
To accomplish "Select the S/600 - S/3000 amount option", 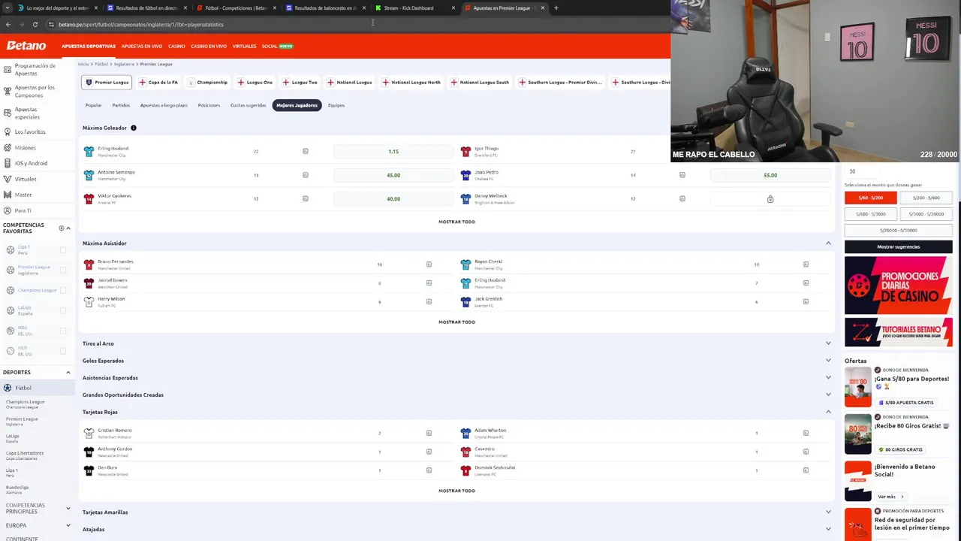I will point(870,214).
